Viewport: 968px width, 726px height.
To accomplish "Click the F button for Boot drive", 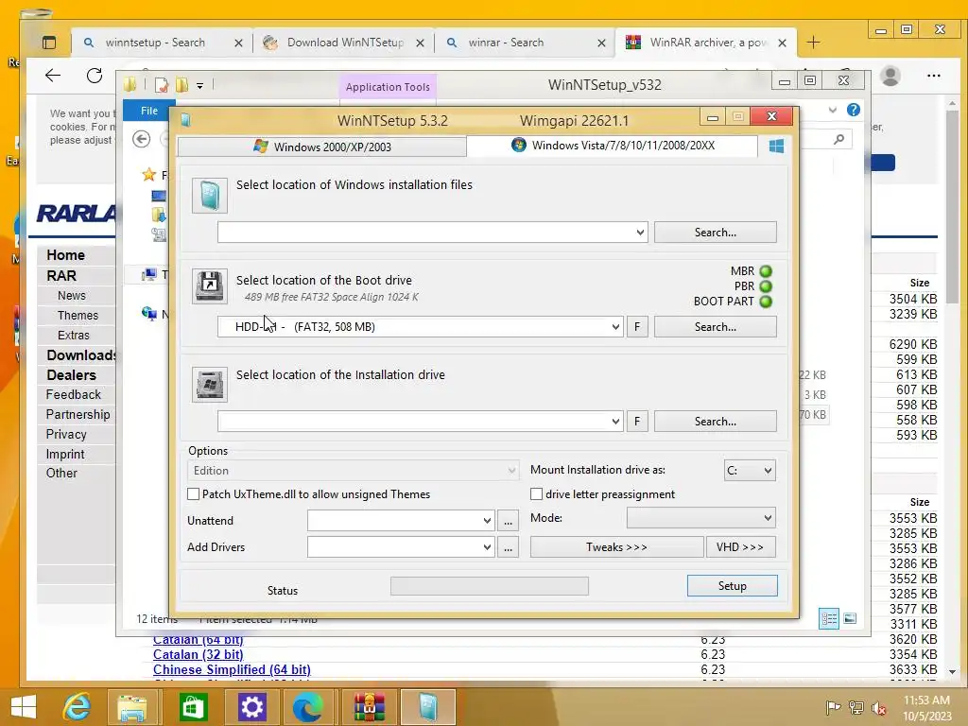I will point(637,326).
